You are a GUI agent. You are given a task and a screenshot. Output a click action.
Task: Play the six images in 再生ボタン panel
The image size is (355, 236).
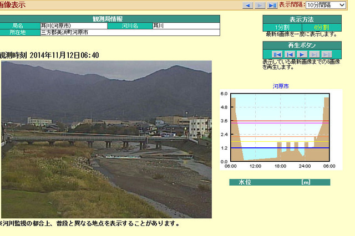coord(302,54)
